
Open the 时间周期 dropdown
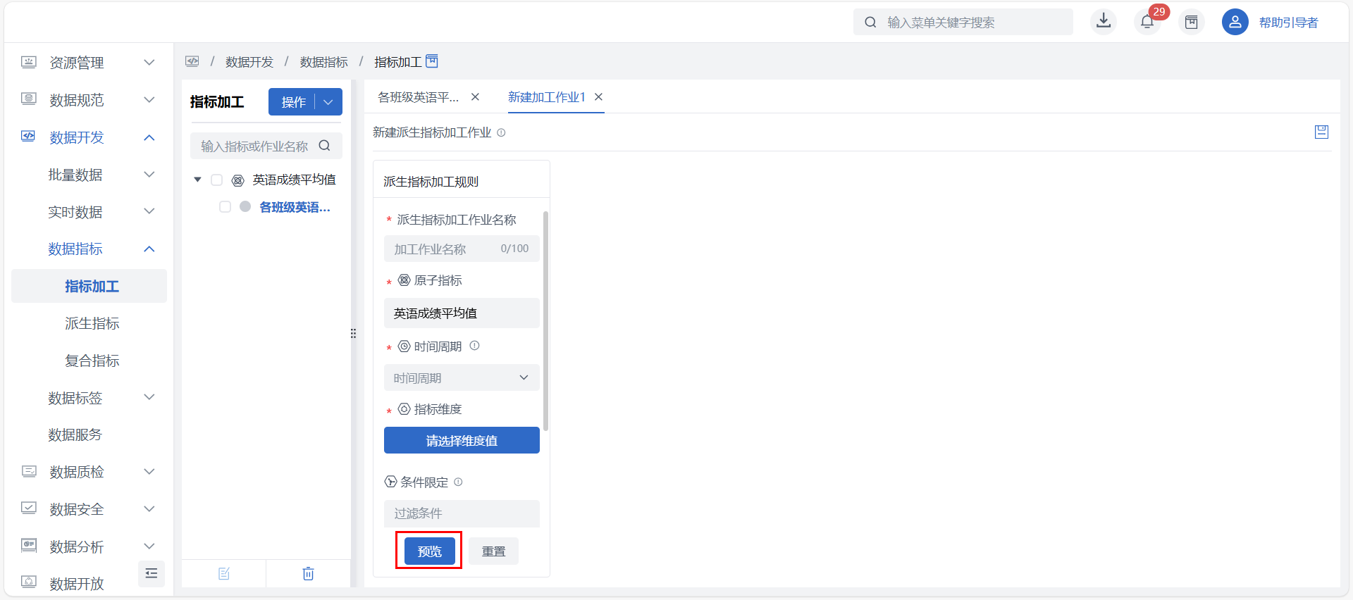pyautogui.click(x=462, y=377)
